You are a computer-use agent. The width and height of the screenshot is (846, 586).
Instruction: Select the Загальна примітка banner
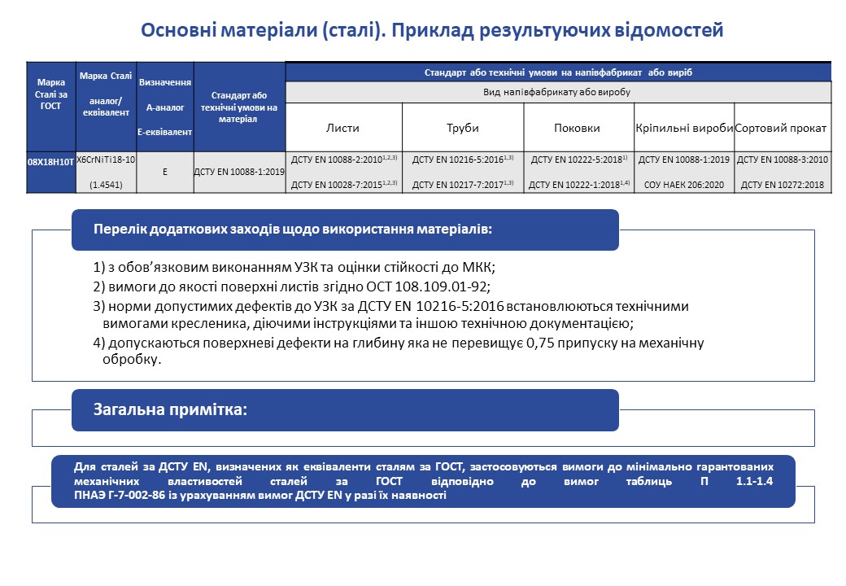click(345, 409)
